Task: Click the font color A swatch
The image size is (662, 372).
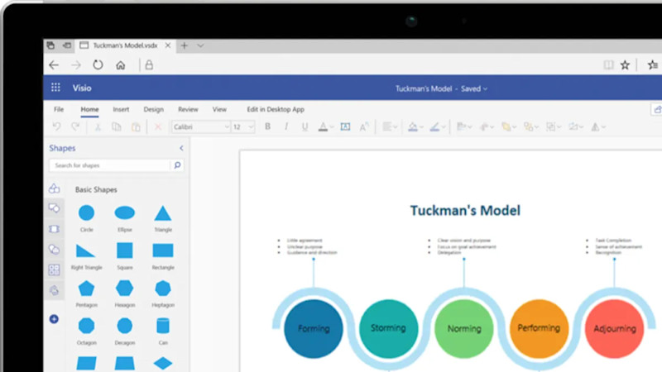Action: click(x=323, y=127)
